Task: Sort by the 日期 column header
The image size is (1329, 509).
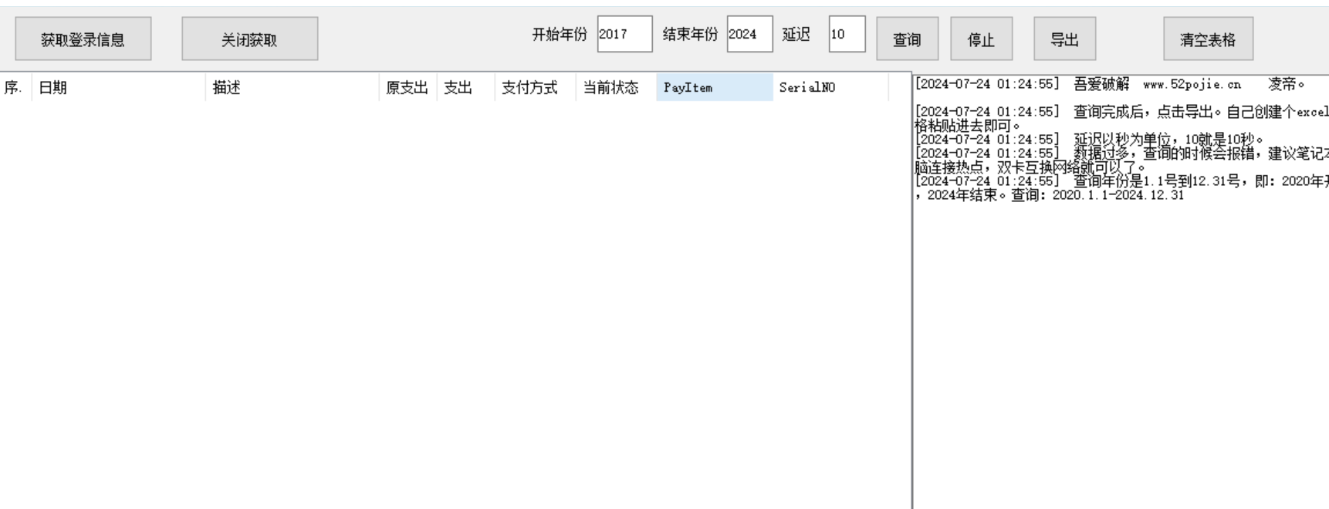Action: coord(118,88)
